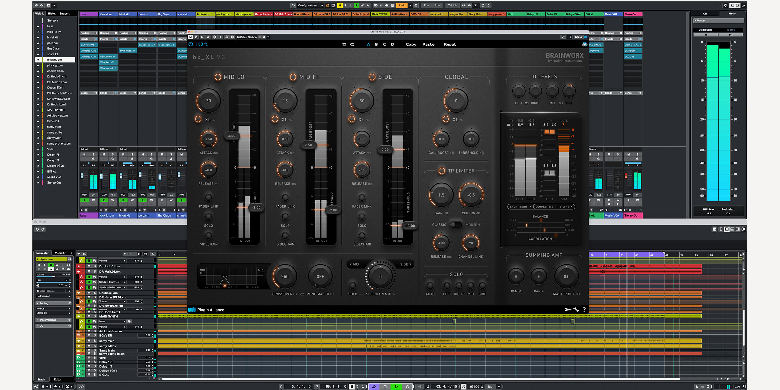
Task: Open the plugin wrench settings icon
Action: point(576,310)
